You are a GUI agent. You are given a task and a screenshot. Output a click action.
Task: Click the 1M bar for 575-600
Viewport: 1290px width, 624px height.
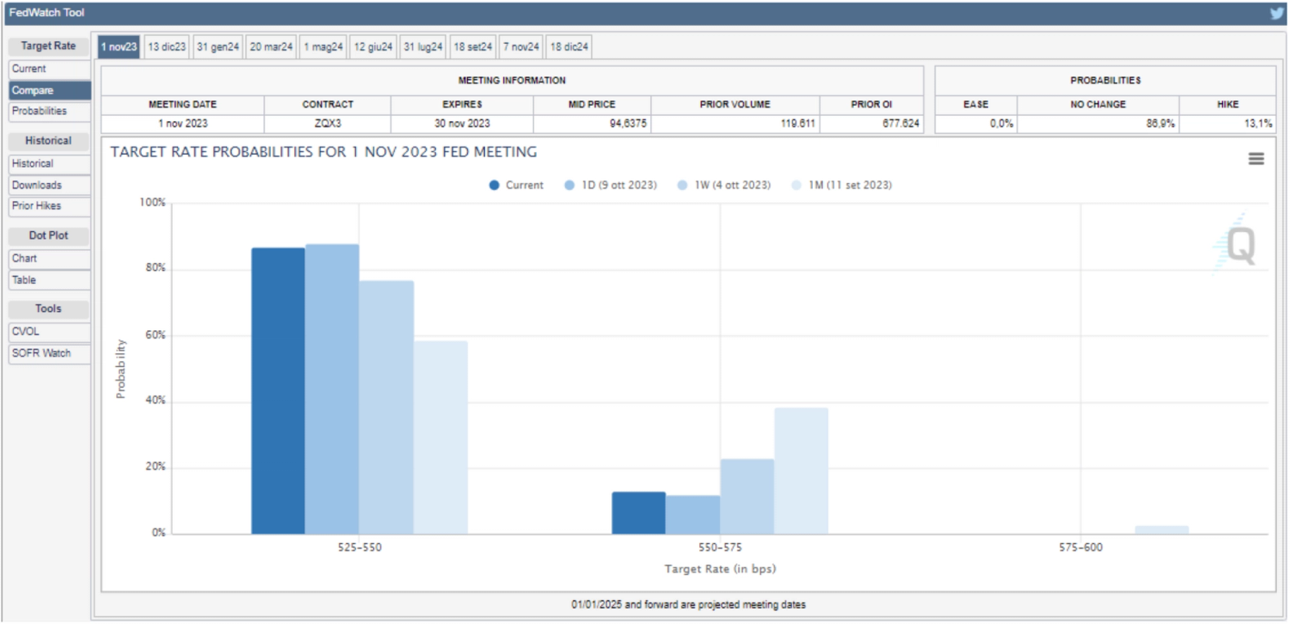[1161, 529]
